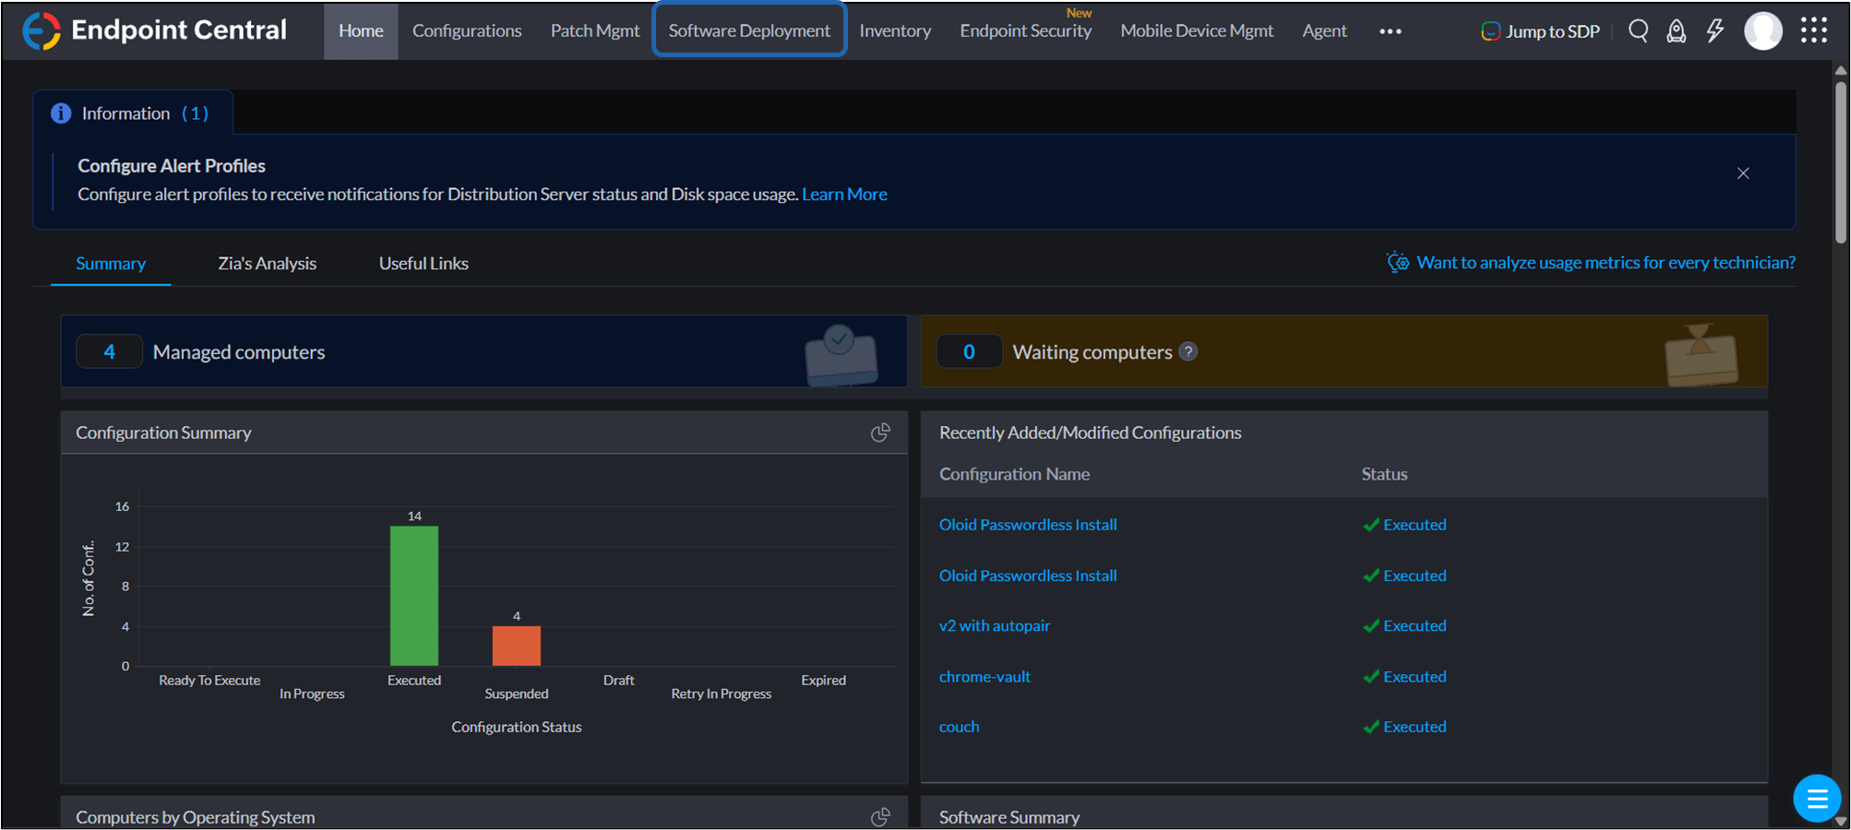The image size is (1851, 830).
Task: Go to the Agent section
Action: [1324, 31]
